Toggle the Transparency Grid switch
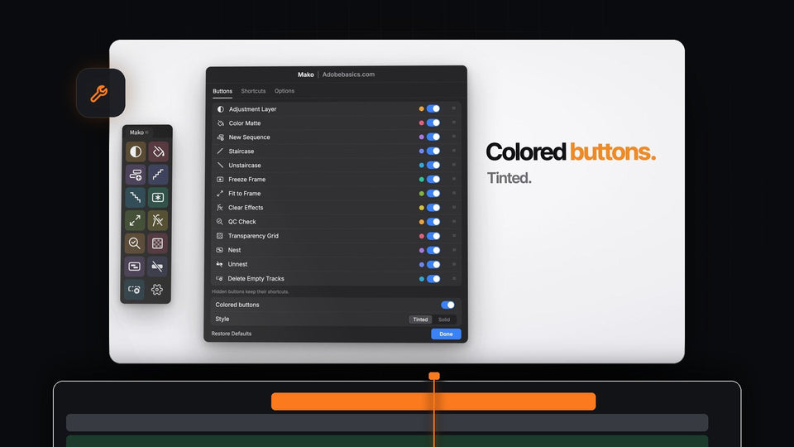Viewport: 794px width, 447px height. click(x=433, y=236)
